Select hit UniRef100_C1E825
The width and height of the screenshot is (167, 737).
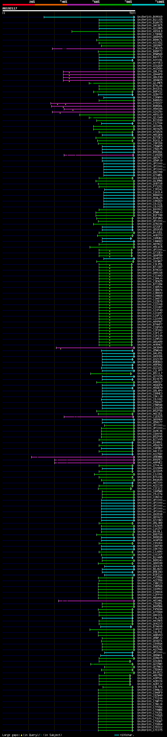tap(150, 416)
